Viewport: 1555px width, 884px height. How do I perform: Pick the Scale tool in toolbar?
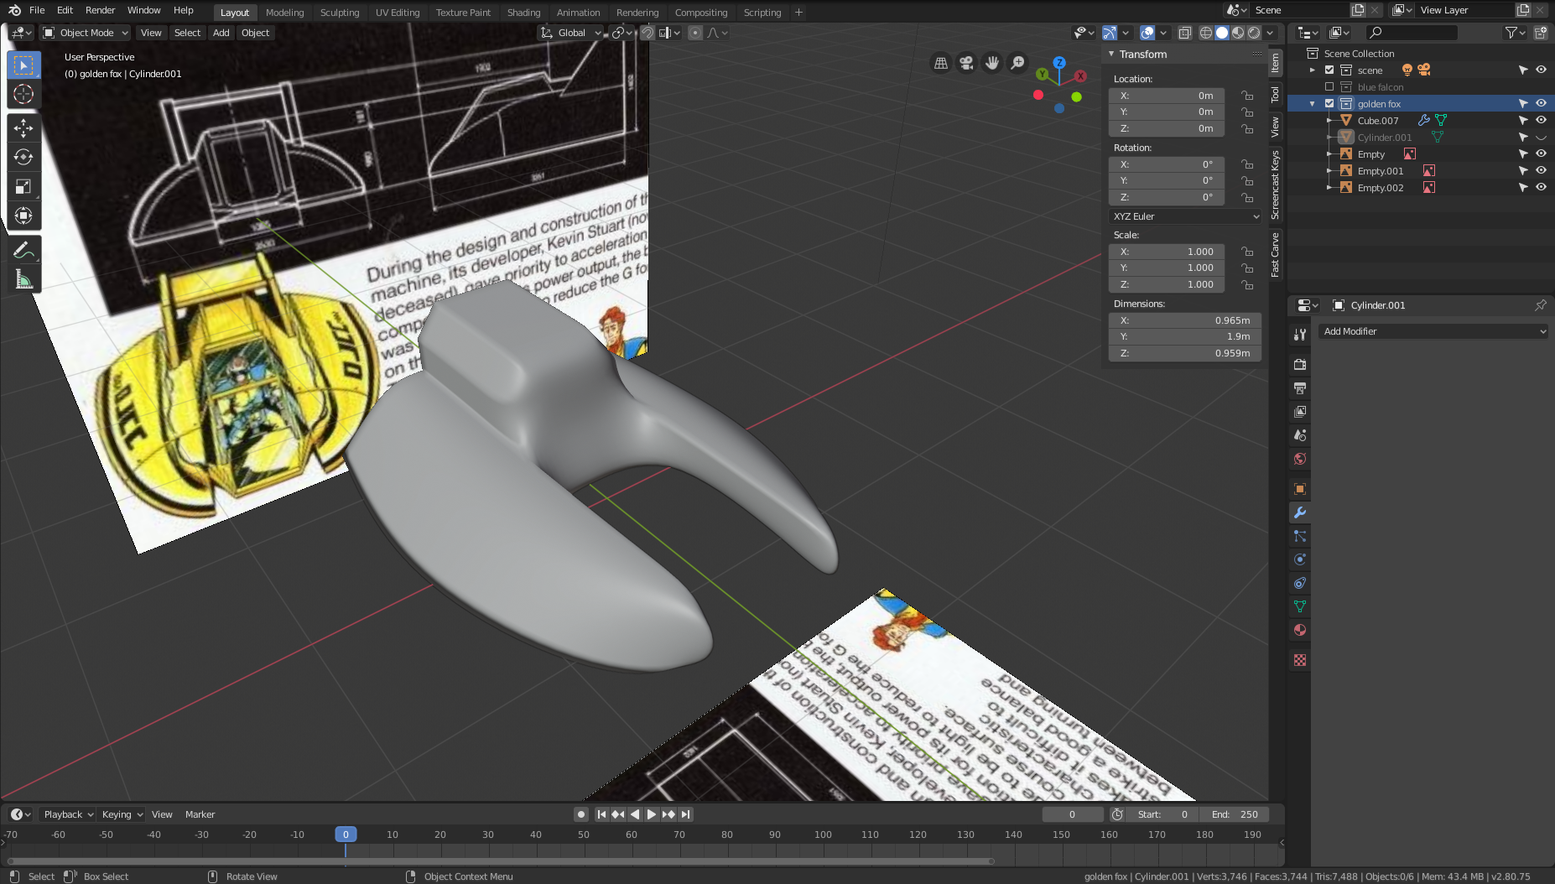point(23,186)
